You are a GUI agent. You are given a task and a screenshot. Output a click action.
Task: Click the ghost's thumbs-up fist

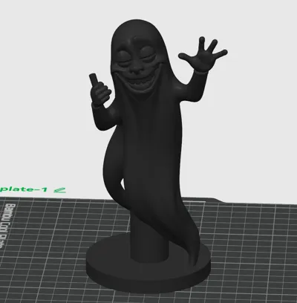tap(99, 92)
